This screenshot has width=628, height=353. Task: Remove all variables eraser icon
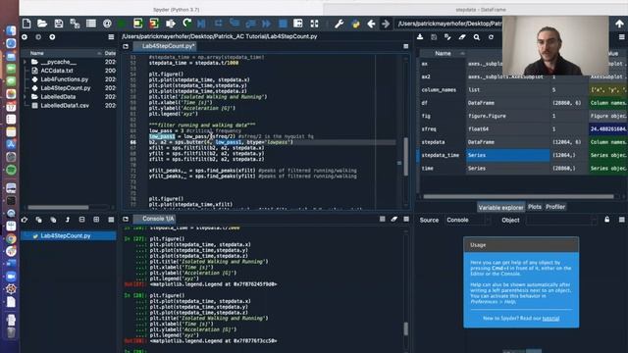pos(462,37)
